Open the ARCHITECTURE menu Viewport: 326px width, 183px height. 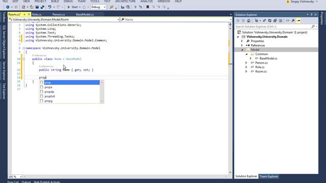click(x=125, y=1)
